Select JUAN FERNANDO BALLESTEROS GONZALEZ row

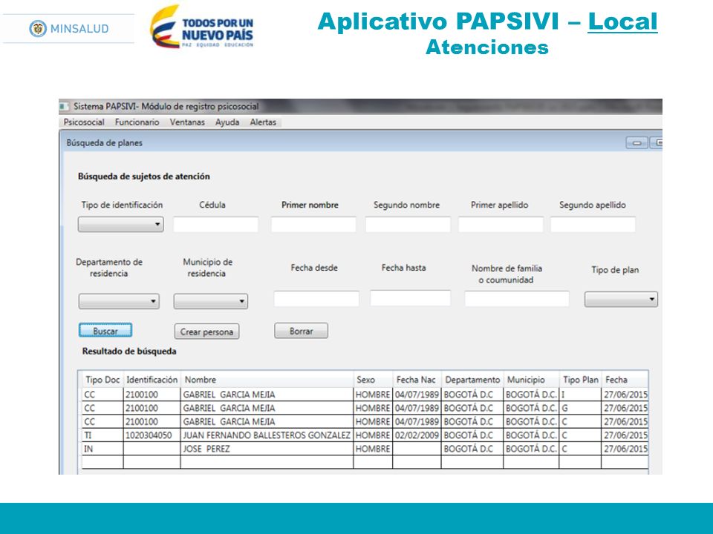365,435
